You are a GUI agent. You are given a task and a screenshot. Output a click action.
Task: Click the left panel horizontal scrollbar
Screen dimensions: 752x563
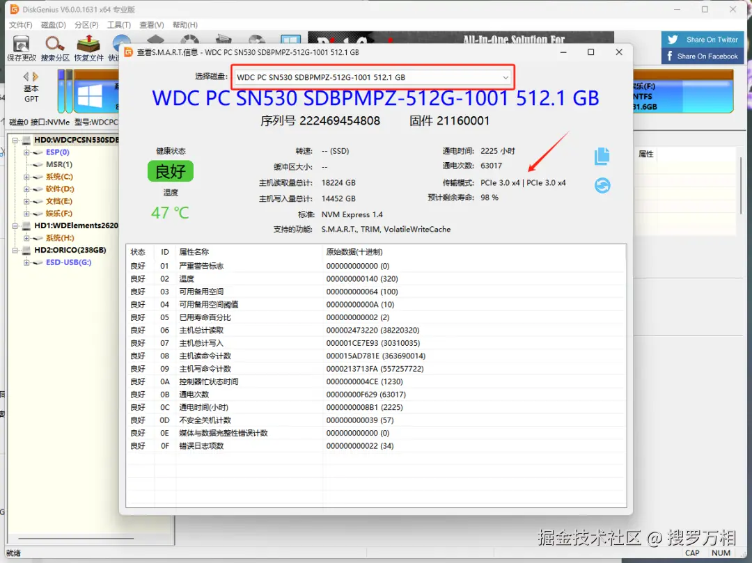75,539
